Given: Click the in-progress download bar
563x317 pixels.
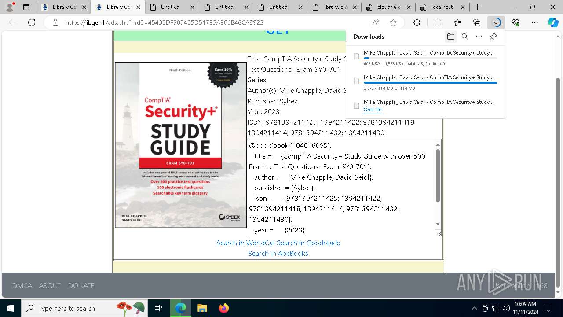Looking at the screenshot, I should (430, 58).
